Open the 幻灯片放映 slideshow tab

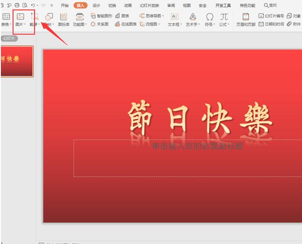click(149, 5)
